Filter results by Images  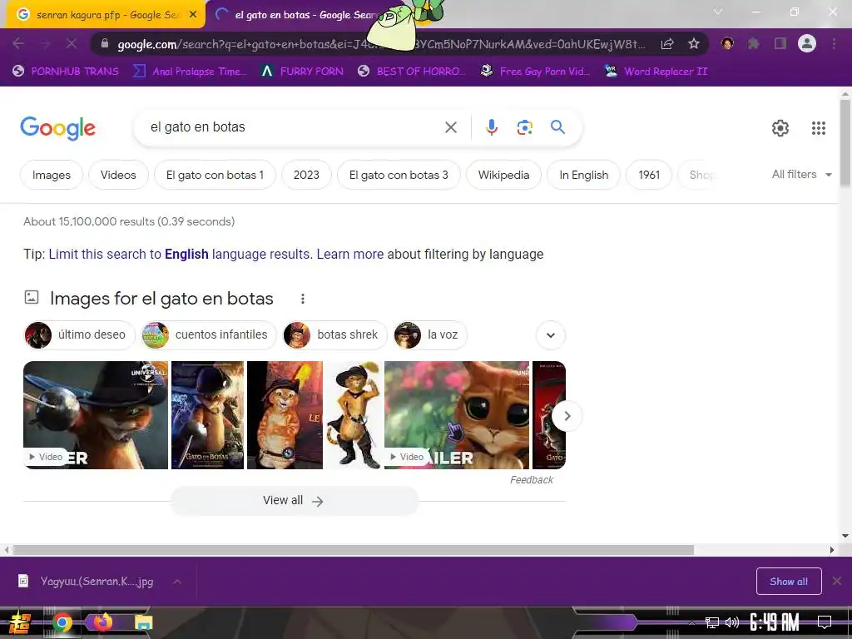(51, 175)
